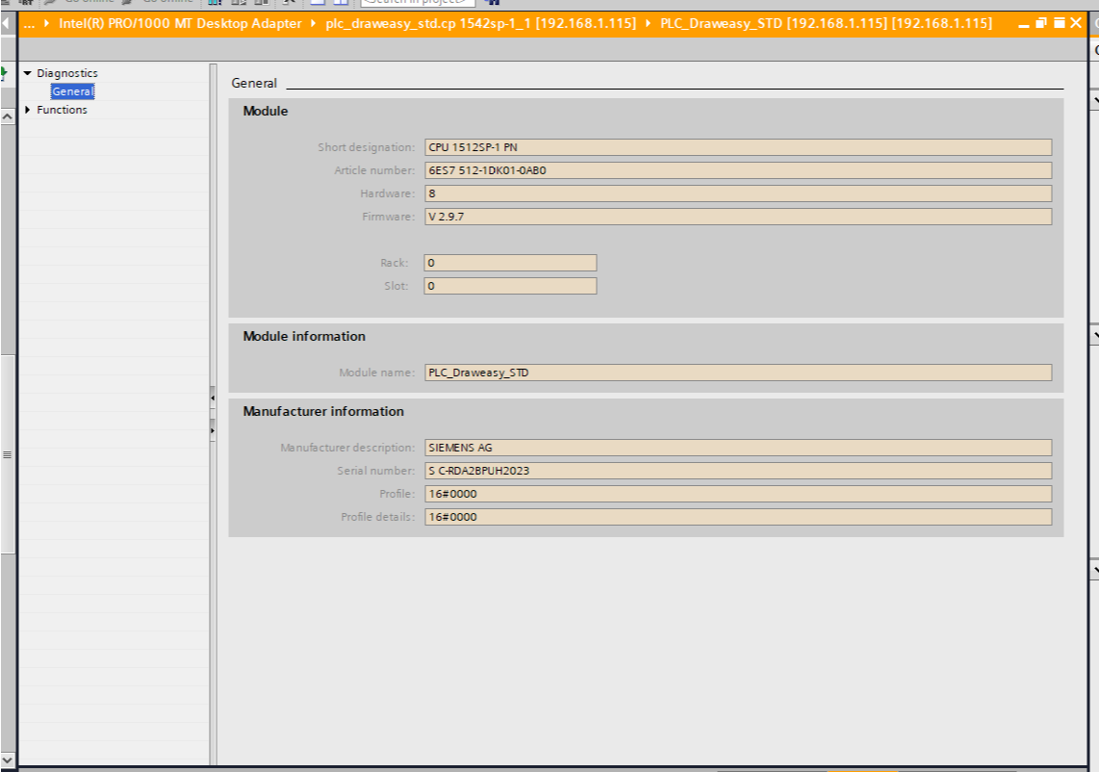Float the diagnostics editor window

click(x=1041, y=23)
